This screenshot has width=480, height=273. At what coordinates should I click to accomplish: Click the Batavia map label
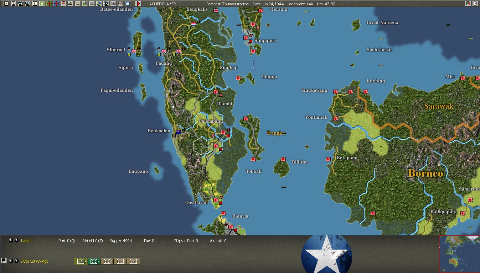click(240, 216)
